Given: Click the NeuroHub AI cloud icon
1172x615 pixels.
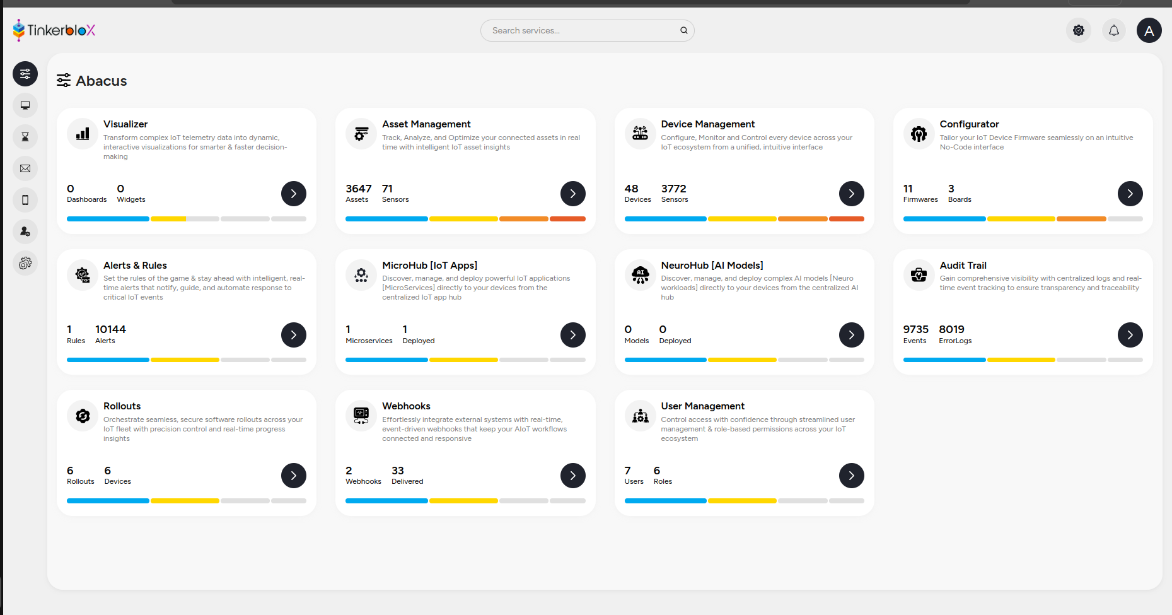Looking at the screenshot, I should pyautogui.click(x=641, y=275).
